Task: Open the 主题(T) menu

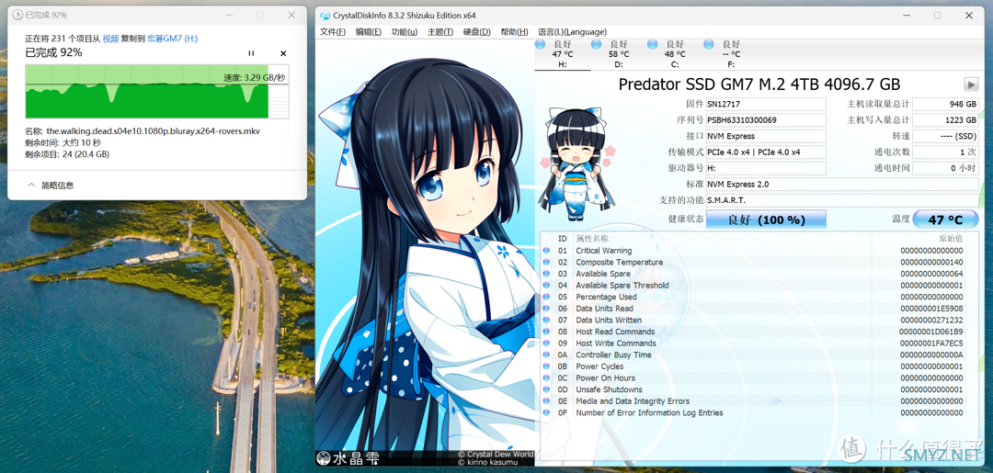Action: point(440,31)
